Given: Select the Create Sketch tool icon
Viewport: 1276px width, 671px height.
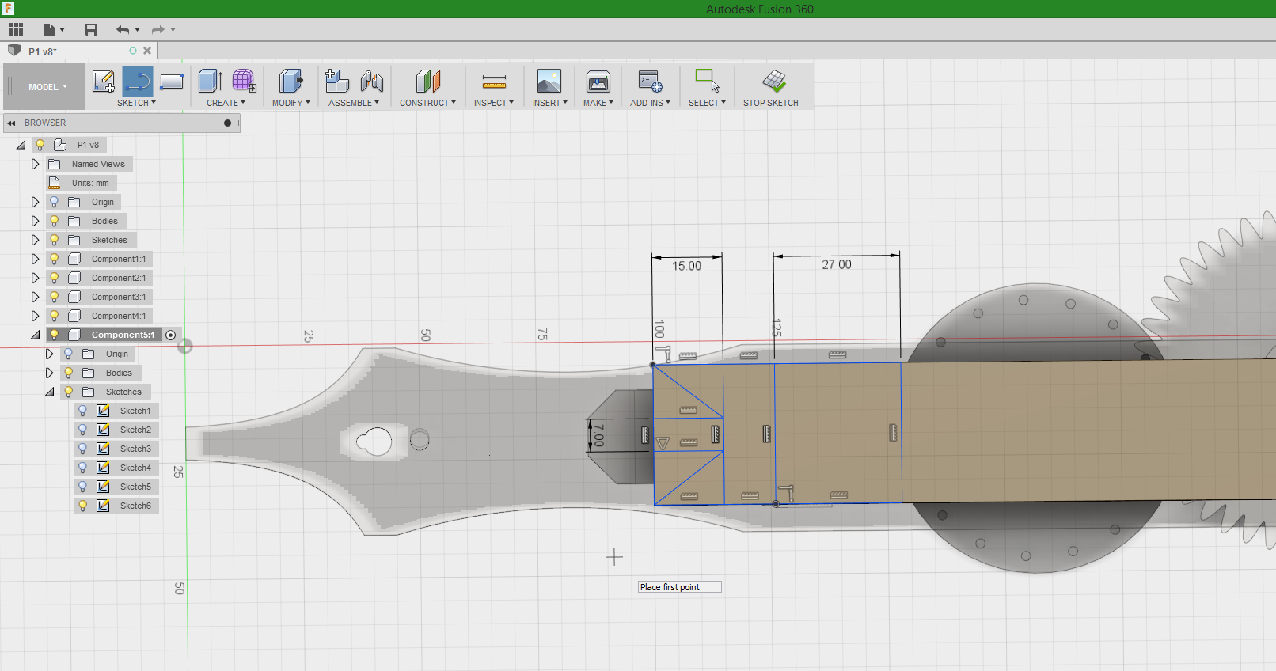Looking at the screenshot, I should coord(104,81).
